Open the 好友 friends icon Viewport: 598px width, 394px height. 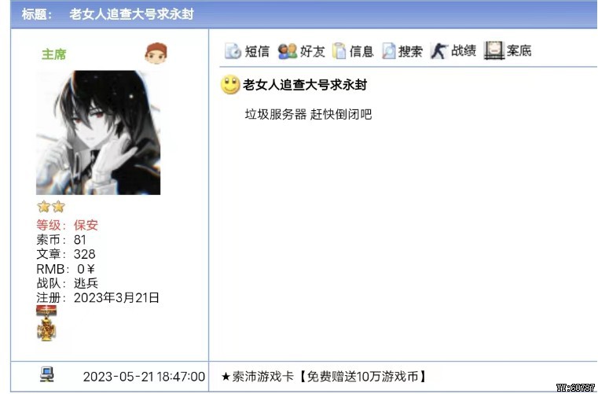point(287,51)
